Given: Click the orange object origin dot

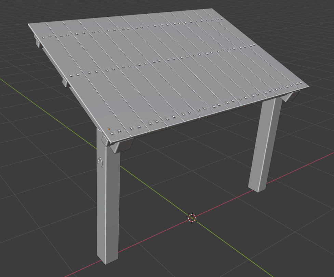Looking at the screenshot, I should pyautogui.click(x=109, y=129).
